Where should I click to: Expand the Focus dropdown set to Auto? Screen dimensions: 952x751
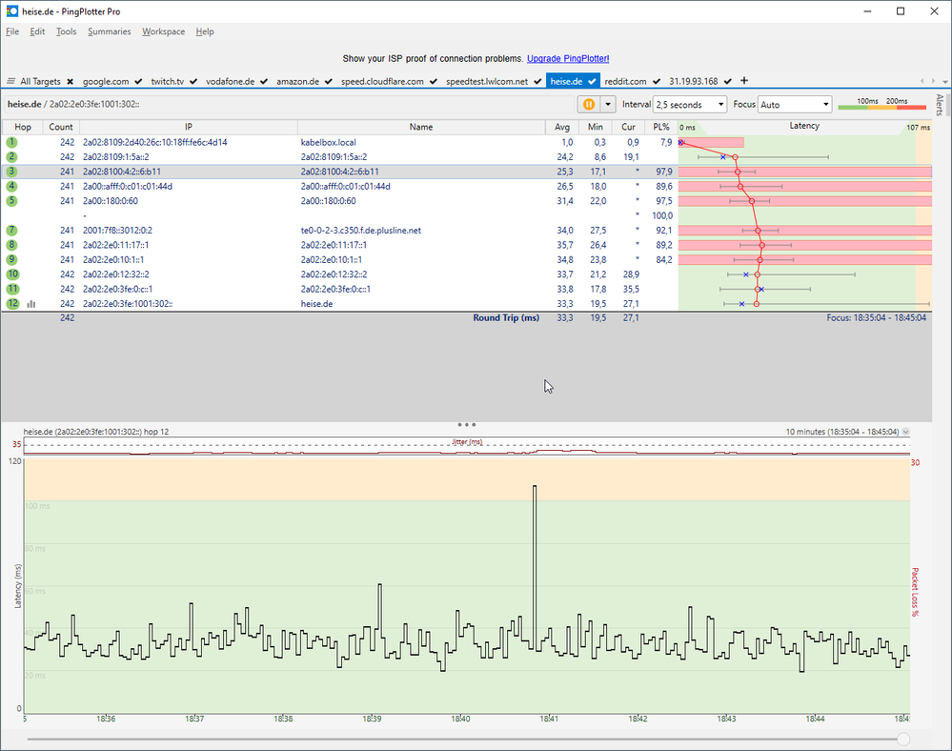tap(794, 104)
